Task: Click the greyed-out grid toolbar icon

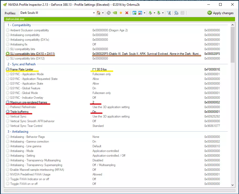Action: 182,13
